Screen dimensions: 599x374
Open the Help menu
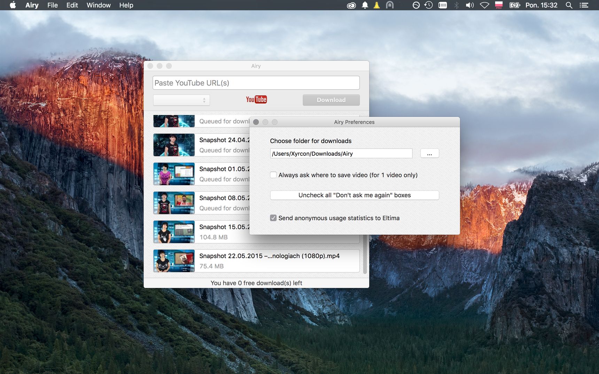[x=126, y=5]
